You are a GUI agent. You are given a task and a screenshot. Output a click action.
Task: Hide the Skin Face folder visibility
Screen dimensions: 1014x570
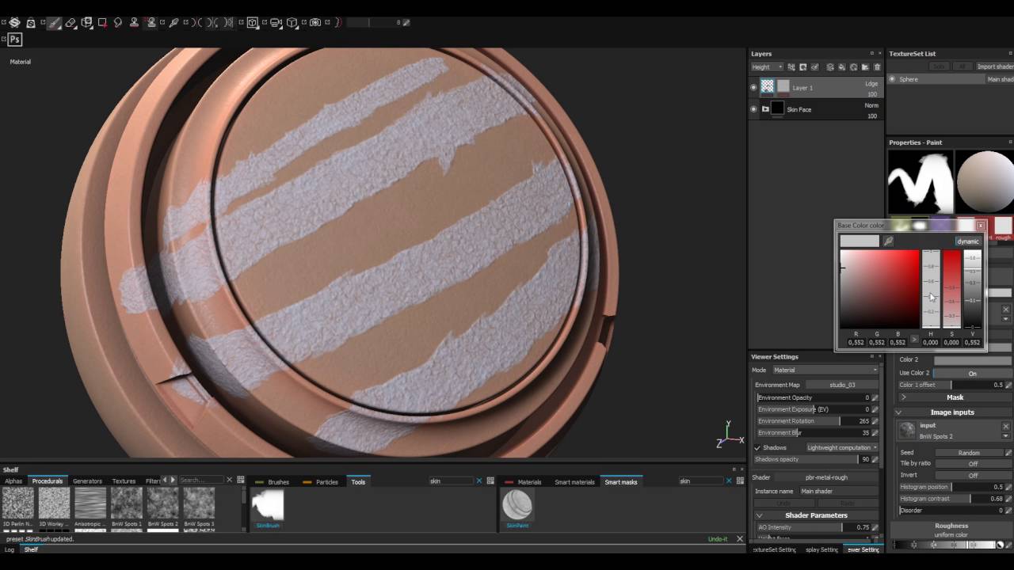click(x=753, y=109)
